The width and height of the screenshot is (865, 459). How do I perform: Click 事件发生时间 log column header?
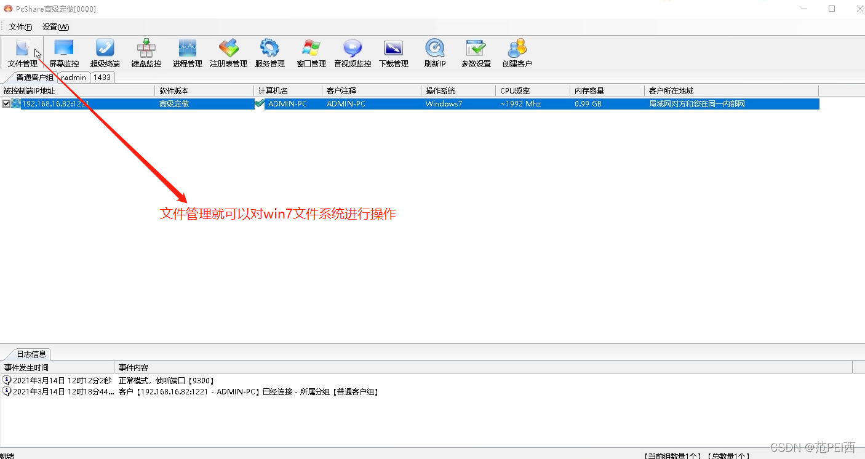pyautogui.click(x=57, y=367)
